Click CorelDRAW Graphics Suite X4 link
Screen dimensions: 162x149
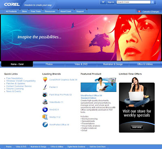pyautogui.click(x=63, y=80)
